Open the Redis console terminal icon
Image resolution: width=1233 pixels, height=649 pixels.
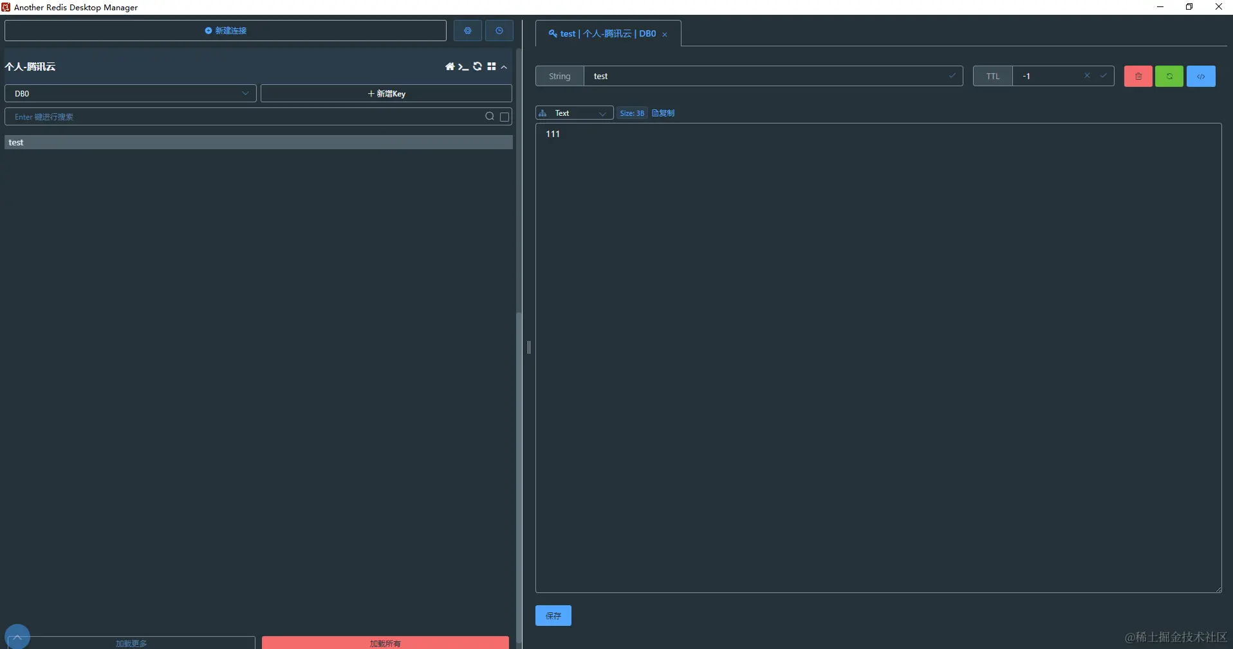coord(463,66)
